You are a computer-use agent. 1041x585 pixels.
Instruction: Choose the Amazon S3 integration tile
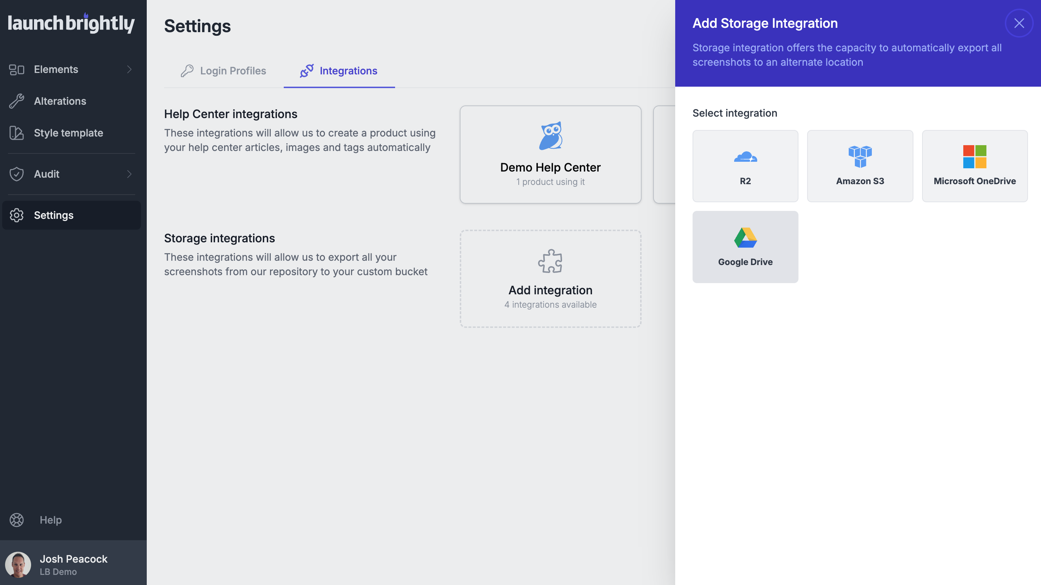[860, 165]
